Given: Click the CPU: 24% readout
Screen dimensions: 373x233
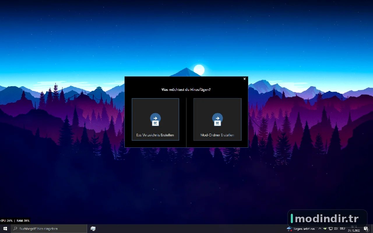Looking at the screenshot, I should click(x=6, y=221).
